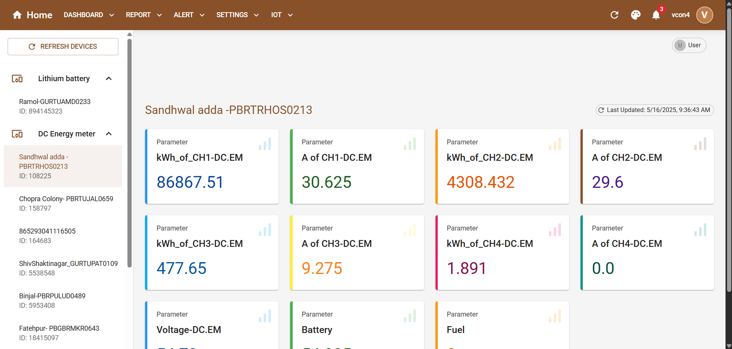Click the value 477.65
732x349 pixels.
(181, 268)
